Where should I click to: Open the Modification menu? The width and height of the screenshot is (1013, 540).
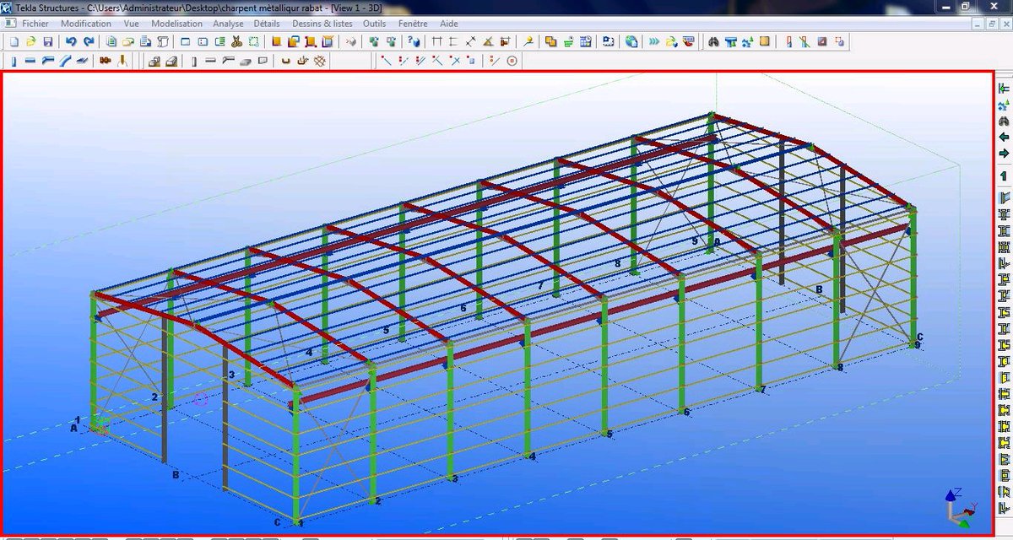tap(86, 24)
